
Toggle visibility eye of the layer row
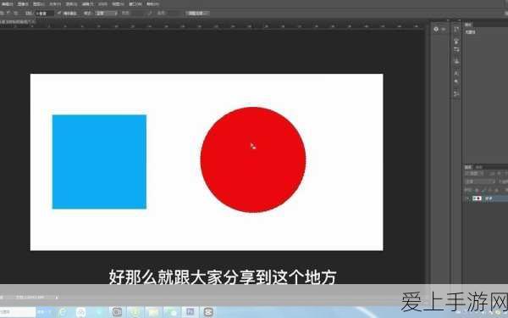coord(467,198)
